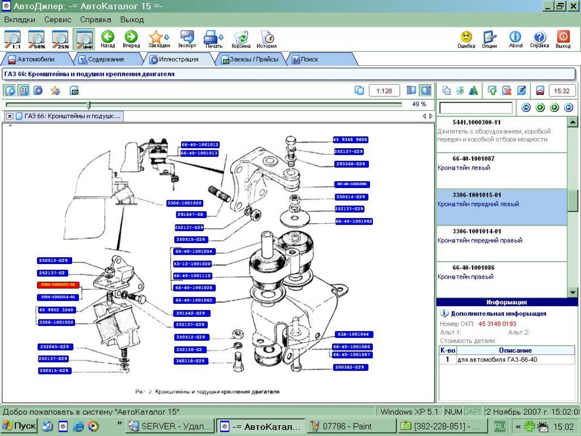
Task: Open the Справка help icon in toolbar
Action: point(539,40)
